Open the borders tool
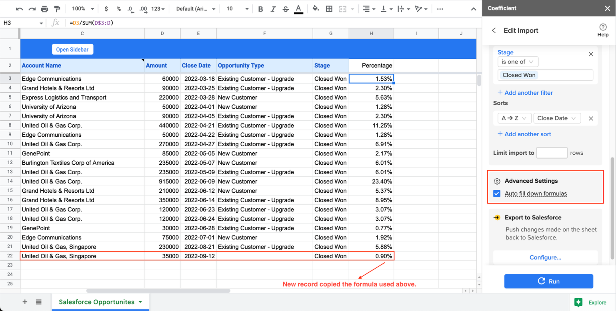The height and width of the screenshot is (311, 616). 329,9
